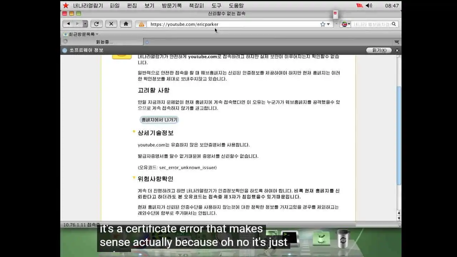Open the back/forward history dropdown
This screenshot has width=457, height=257.
85,24
